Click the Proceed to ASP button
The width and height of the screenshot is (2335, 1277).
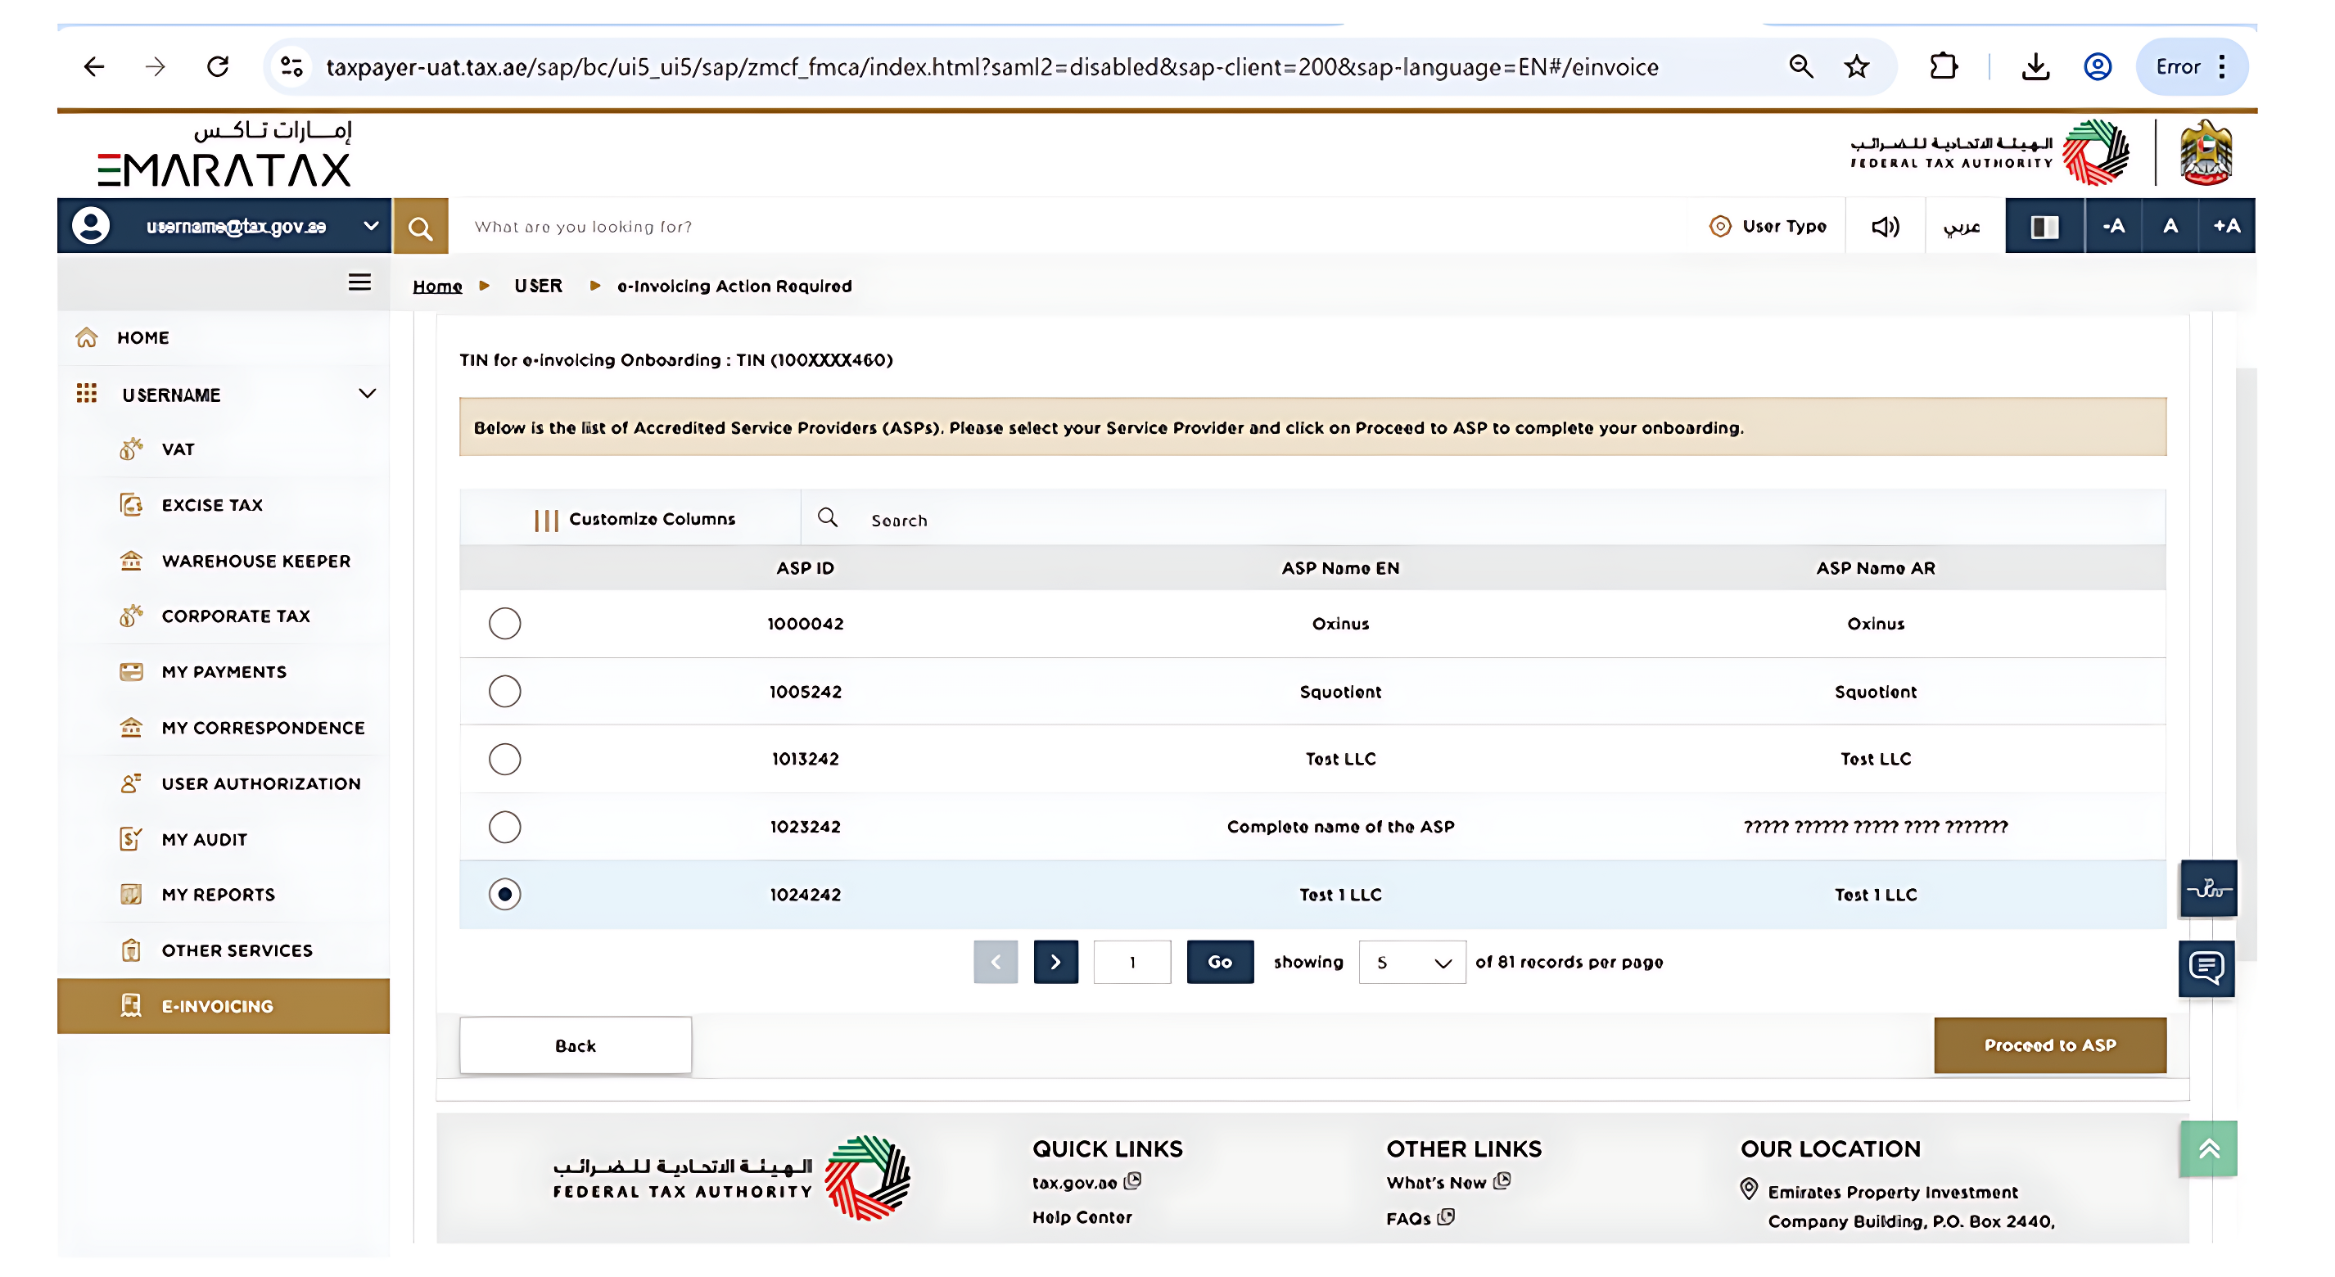point(2050,1044)
